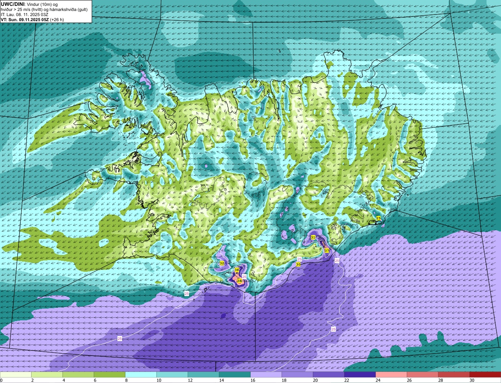Click the legend tick label 18

(284, 380)
